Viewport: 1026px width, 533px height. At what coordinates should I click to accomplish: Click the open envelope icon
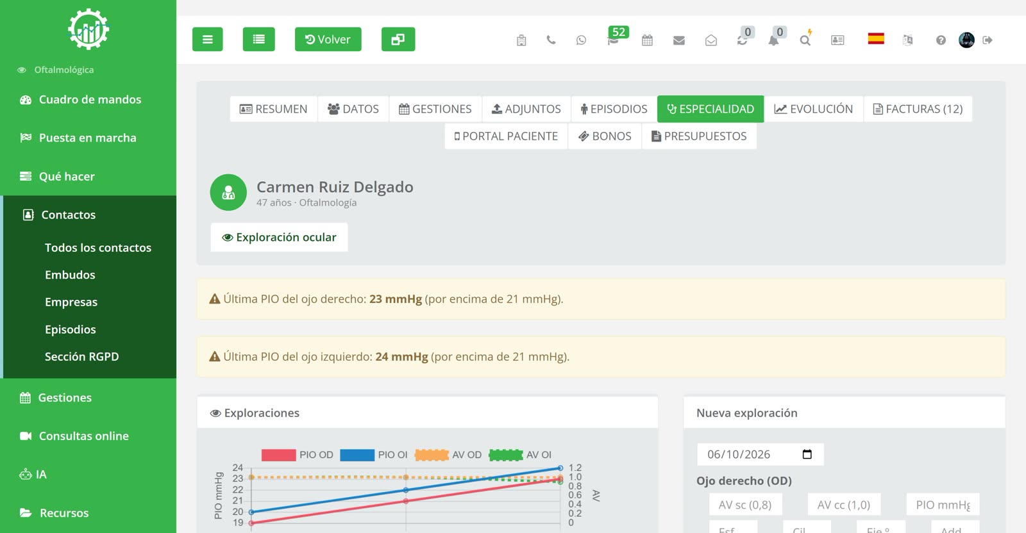point(711,40)
